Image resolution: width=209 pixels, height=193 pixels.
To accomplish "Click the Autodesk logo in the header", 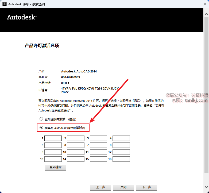I will (22, 17).
